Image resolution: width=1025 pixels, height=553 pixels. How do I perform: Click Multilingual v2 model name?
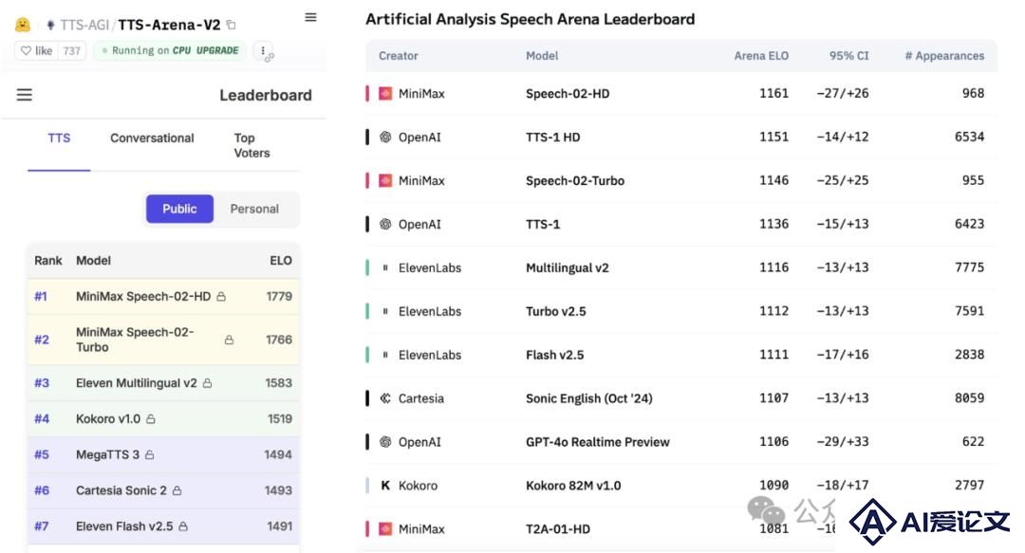[x=567, y=267]
